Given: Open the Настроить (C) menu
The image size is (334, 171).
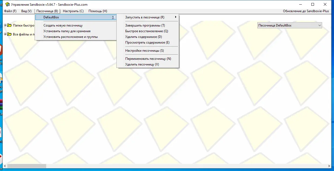Looking at the screenshot, I should coord(73,11).
